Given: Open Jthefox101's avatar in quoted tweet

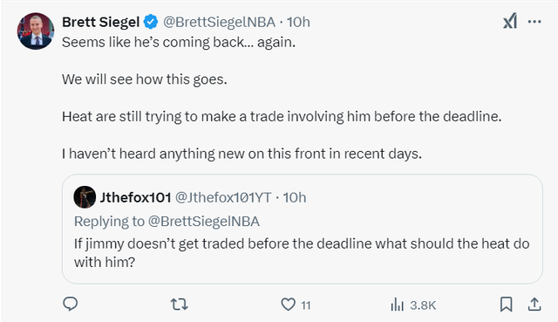Looking at the screenshot, I should [85, 197].
